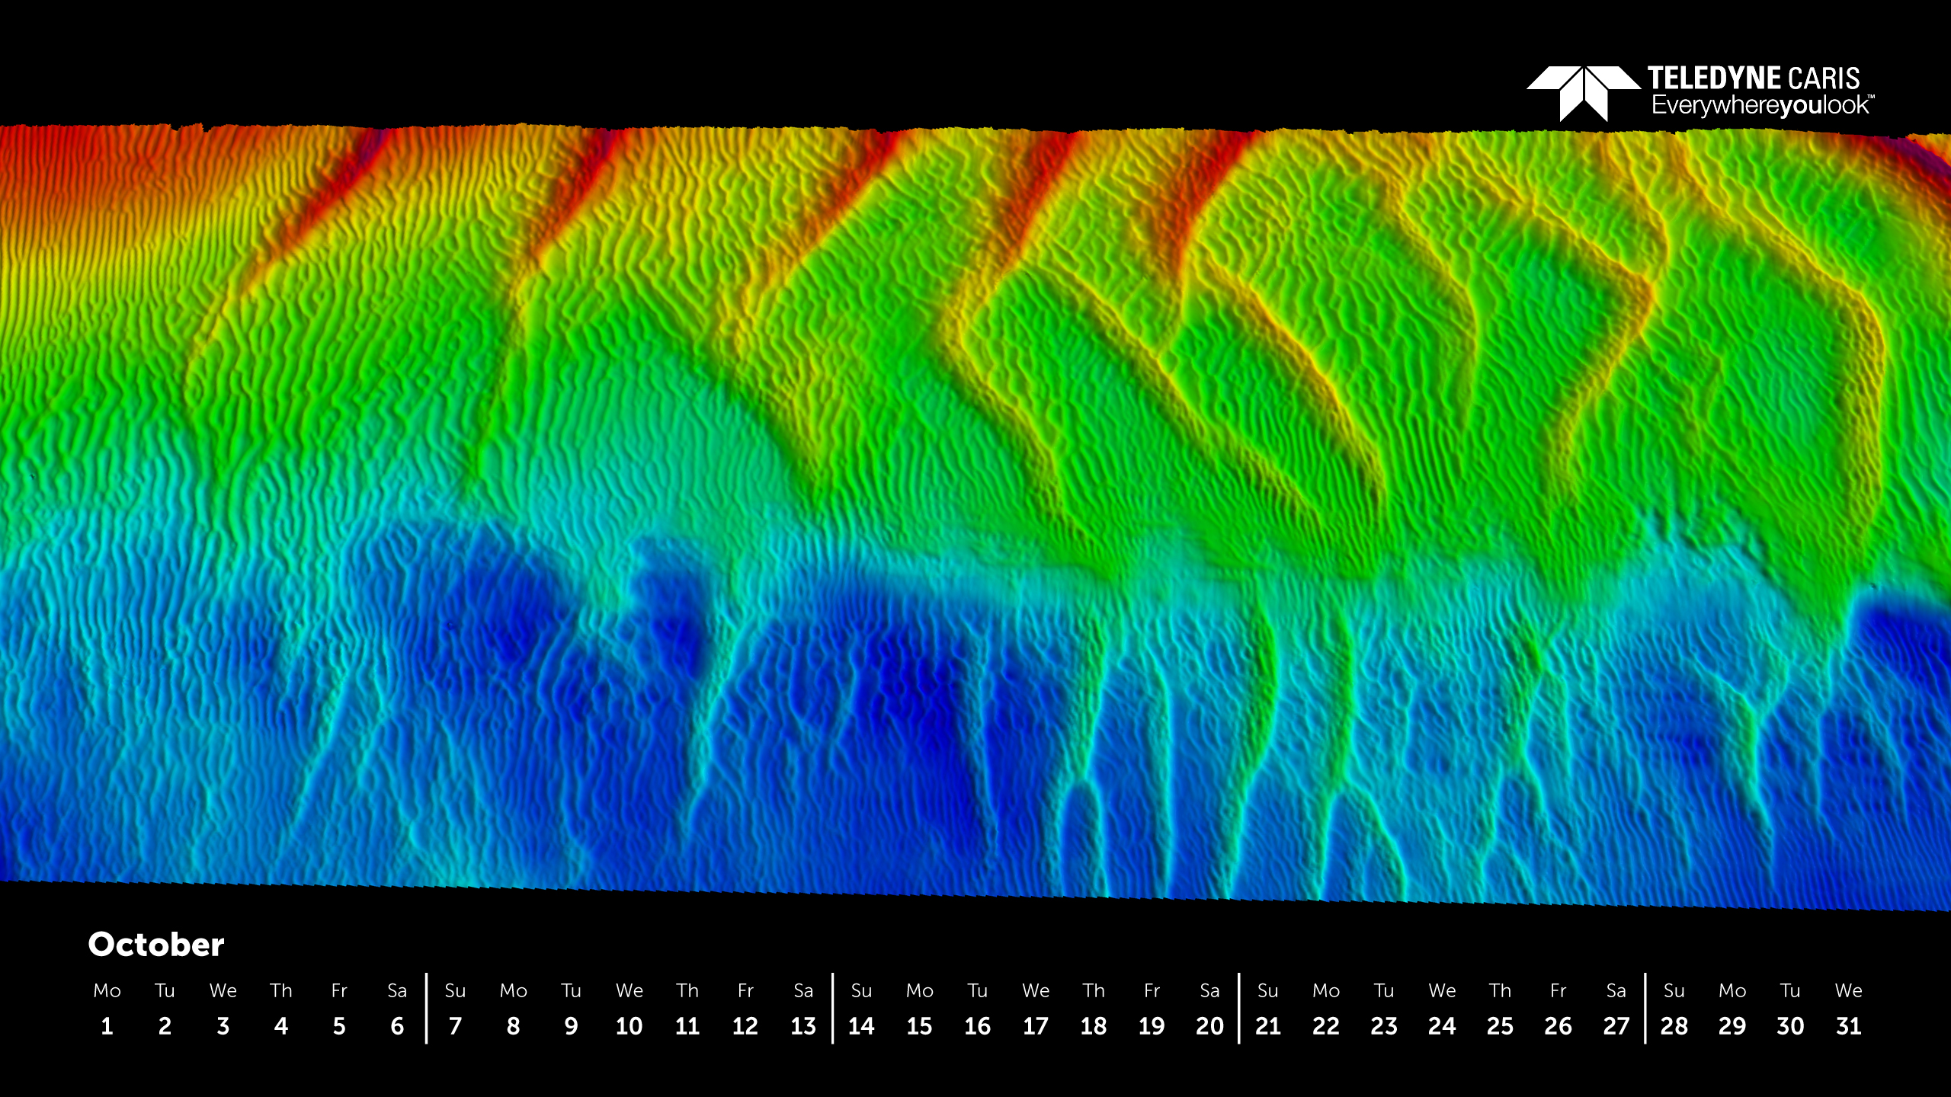Select date 10 on the calendar
This screenshot has height=1097, width=1951.
pyautogui.click(x=629, y=1026)
